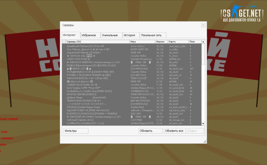Click the jail_west_v2 map cell

[x=175, y=75]
